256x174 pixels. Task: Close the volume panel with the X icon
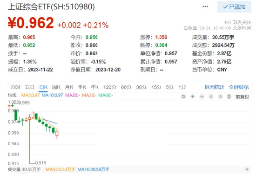pos(247,169)
